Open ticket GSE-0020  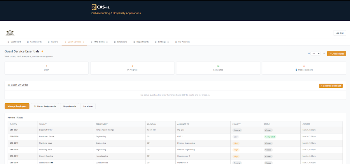pyautogui.click(x=14, y=136)
